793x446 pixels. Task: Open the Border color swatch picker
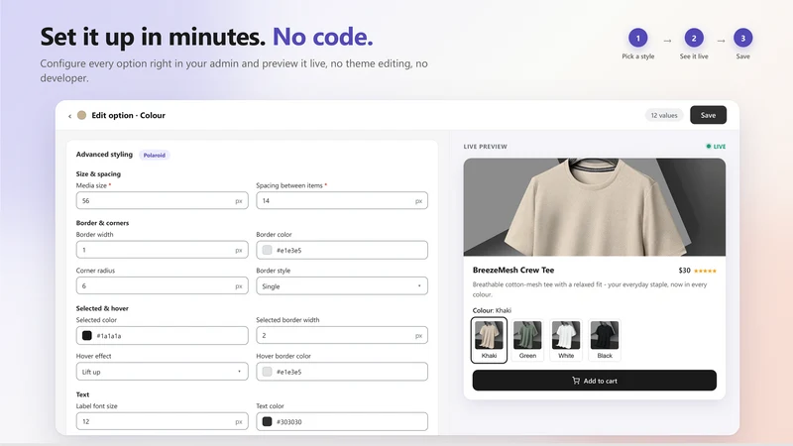pos(267,250)
